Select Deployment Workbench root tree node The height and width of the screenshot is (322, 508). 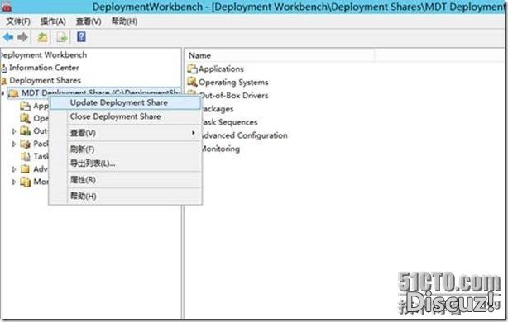43,55
